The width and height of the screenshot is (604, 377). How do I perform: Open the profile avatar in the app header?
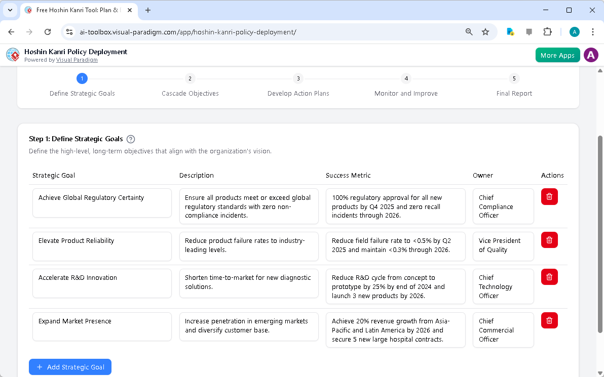point(591,55)
